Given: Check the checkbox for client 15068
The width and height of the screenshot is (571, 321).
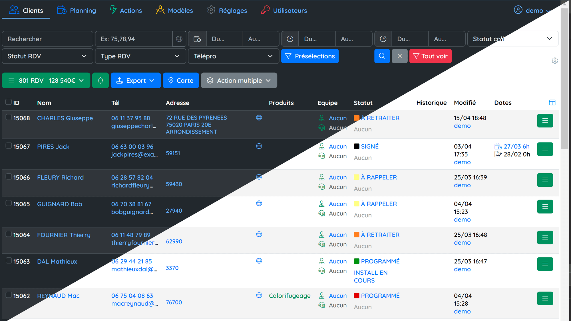Looking at the screenshot, I should coord(9,117).
